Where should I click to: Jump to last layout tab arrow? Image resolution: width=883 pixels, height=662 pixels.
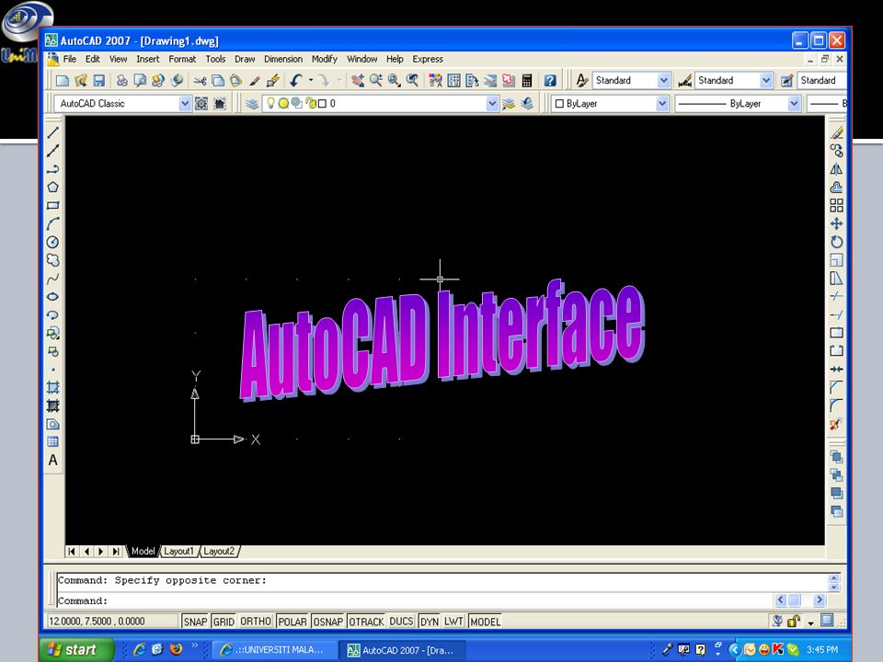[116, 552]
